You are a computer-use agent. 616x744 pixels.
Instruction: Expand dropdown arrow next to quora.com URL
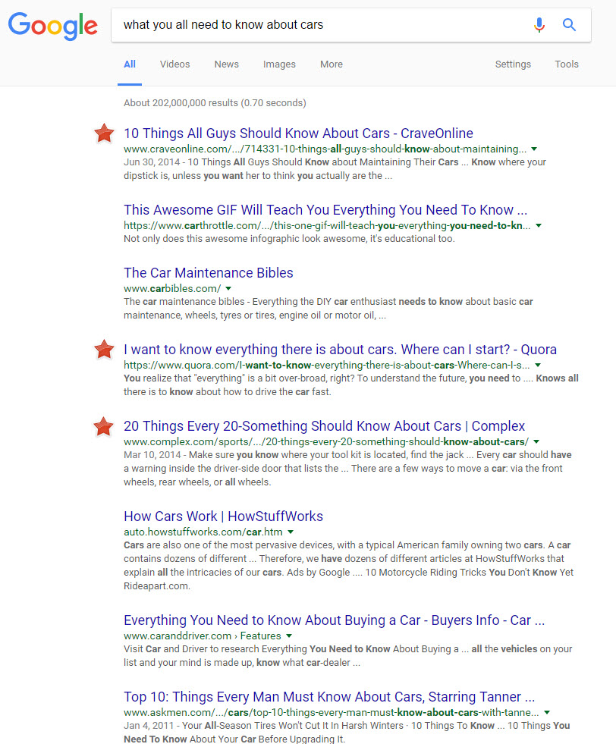coord(538,366)
